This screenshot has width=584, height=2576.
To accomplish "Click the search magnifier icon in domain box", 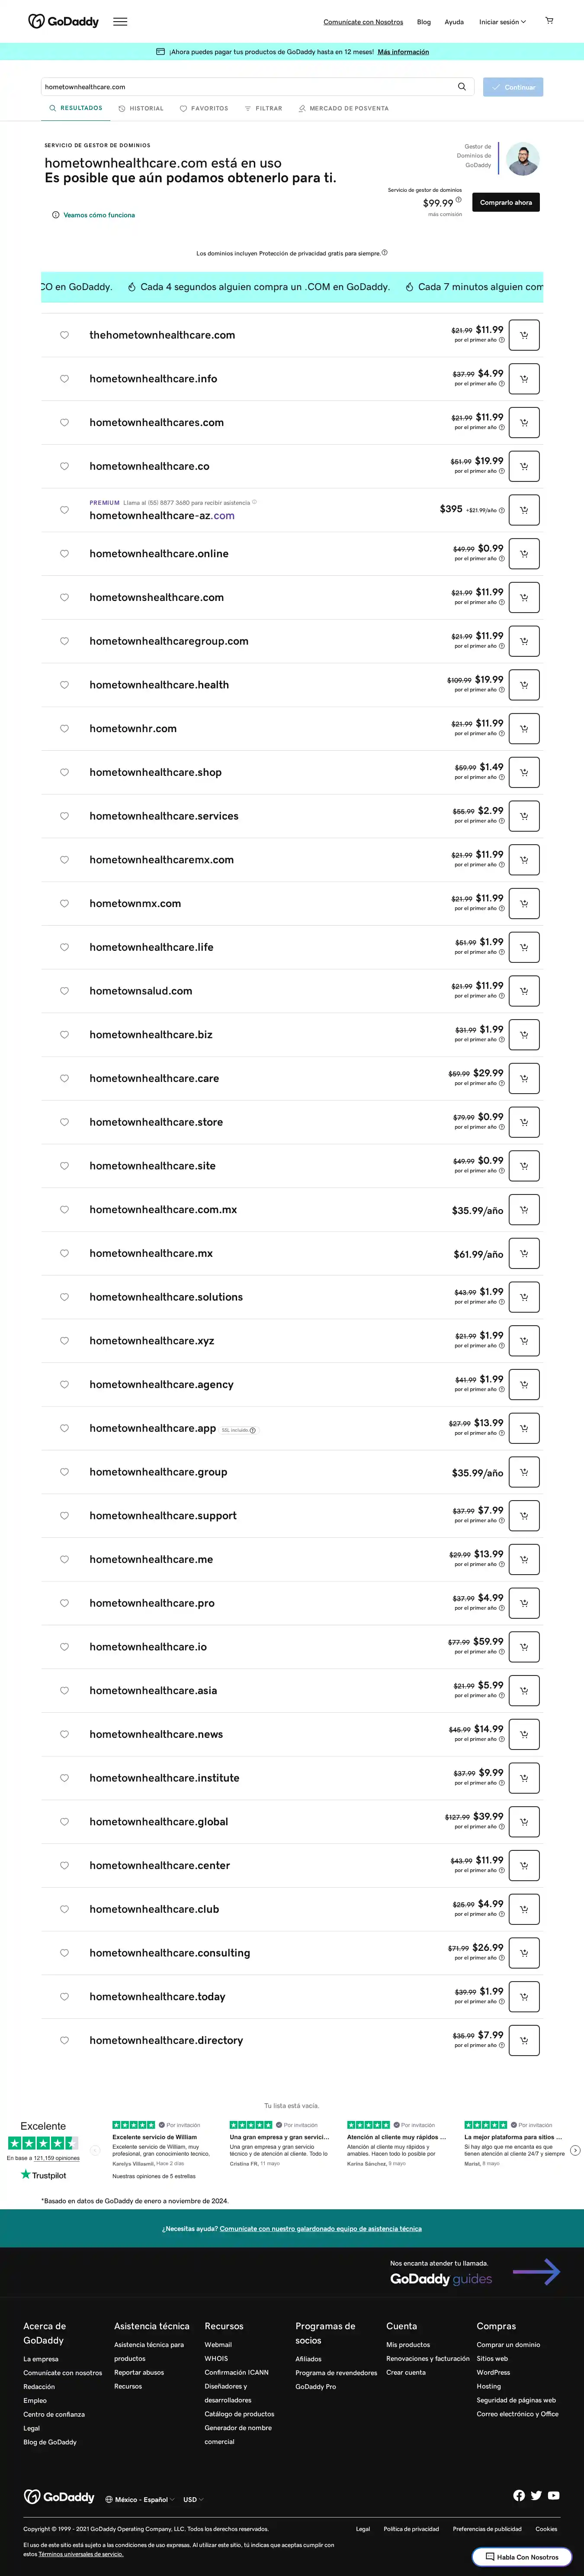I will pos(462,87).
